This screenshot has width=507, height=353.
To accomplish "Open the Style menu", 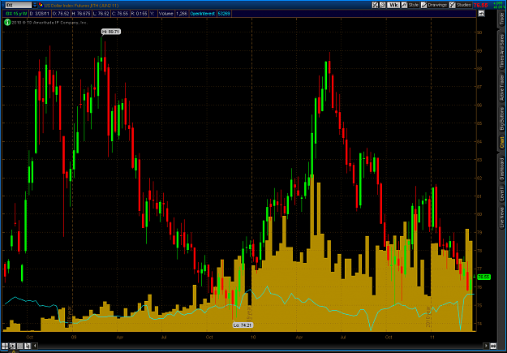I will click(x=413, y=5).
